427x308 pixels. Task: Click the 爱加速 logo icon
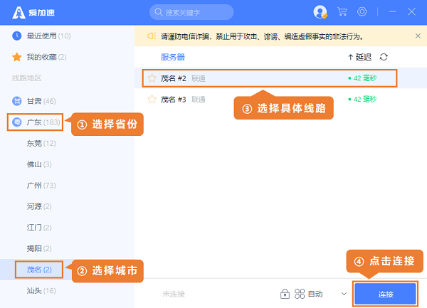coord(19,13)
